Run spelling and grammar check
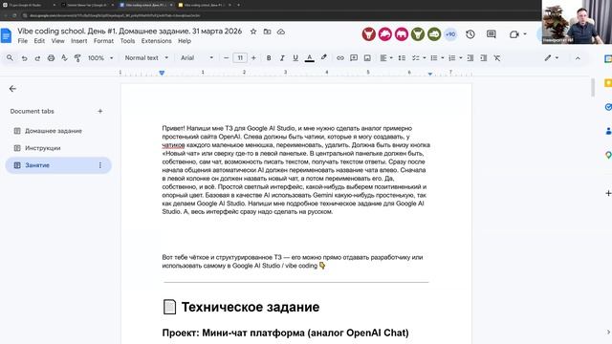The height and width of the screenshot is (344, 612). [64, 57]
